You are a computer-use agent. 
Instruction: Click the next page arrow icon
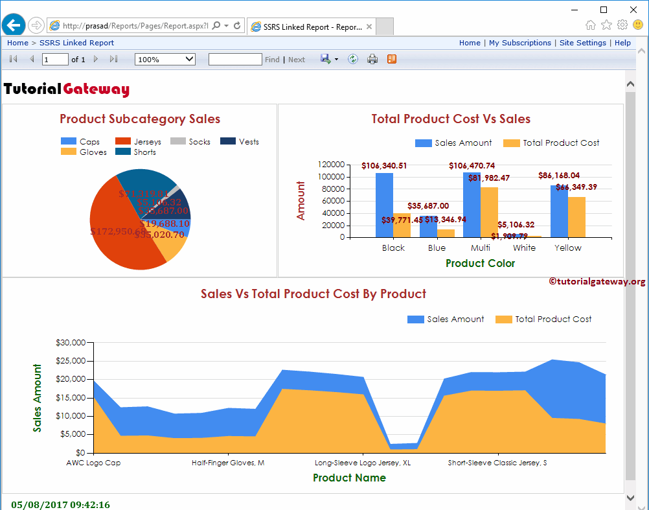tap(95, 58)
